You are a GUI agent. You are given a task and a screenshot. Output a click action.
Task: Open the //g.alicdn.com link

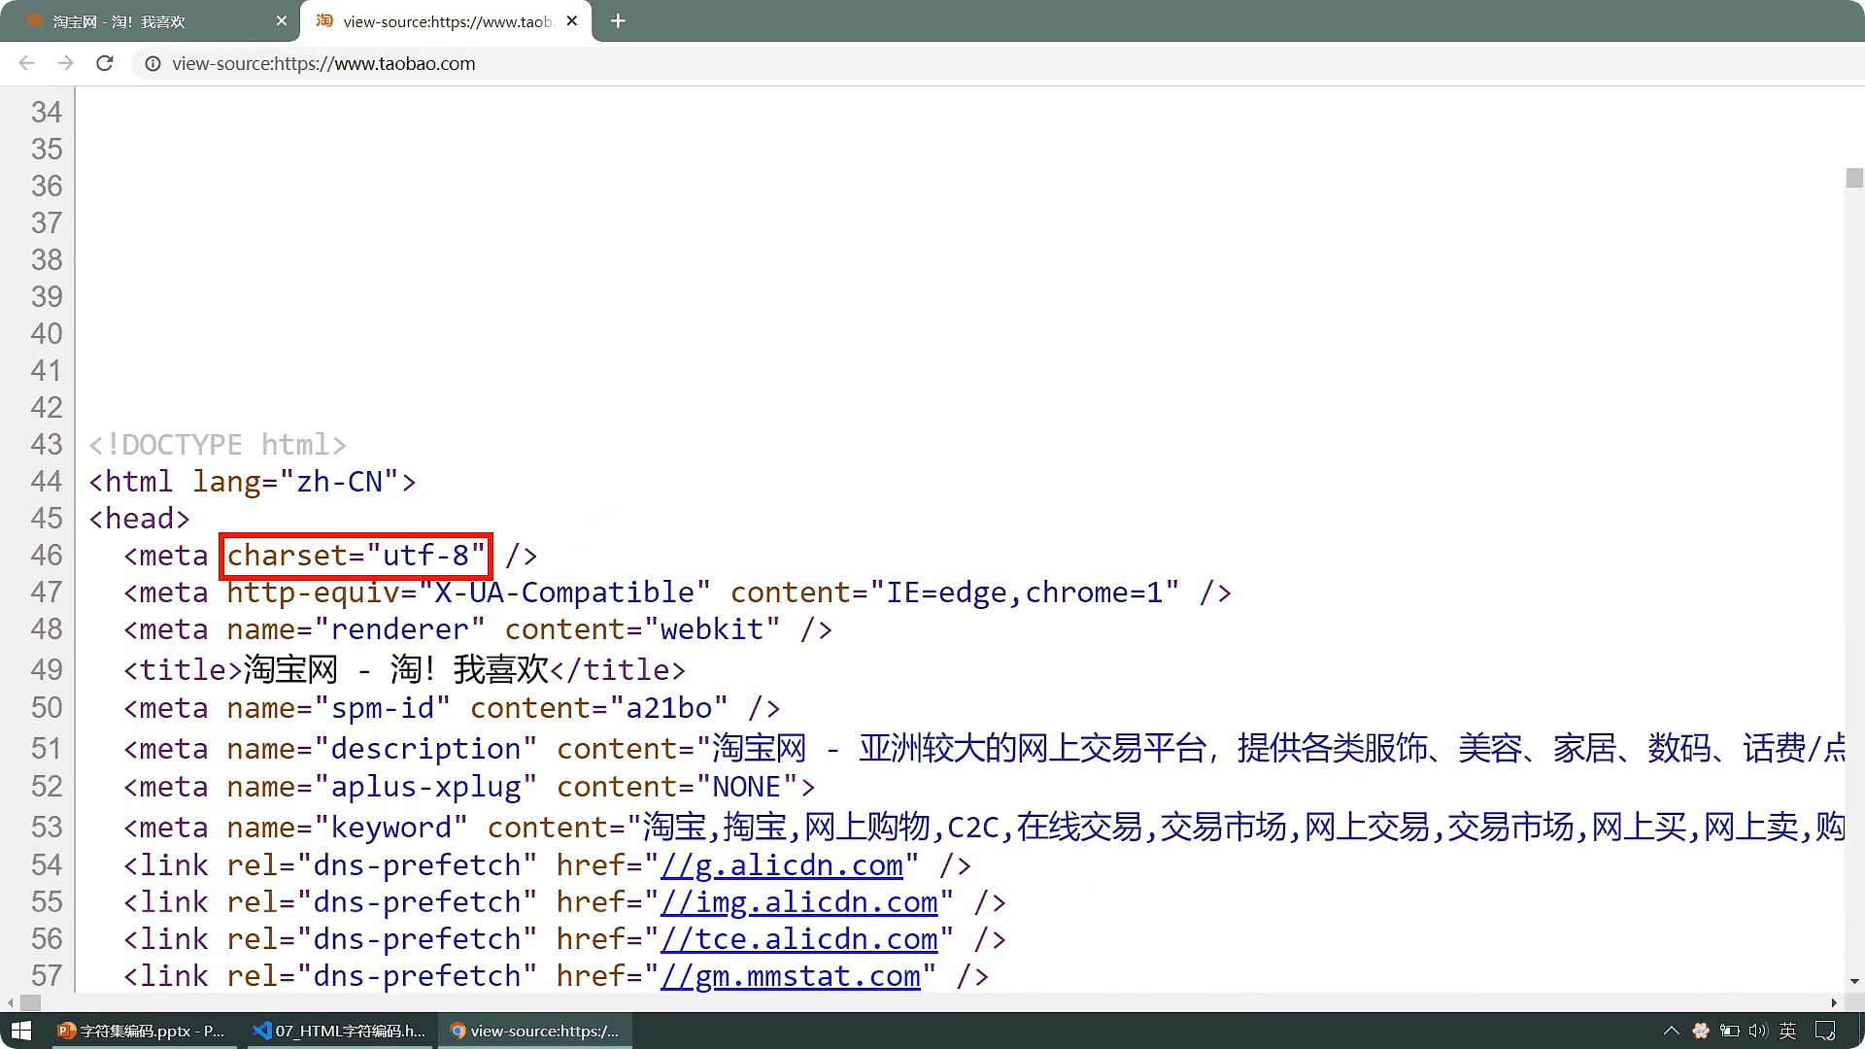point(781,865)
